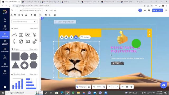Insert the hexagon shape

(34, 65)
